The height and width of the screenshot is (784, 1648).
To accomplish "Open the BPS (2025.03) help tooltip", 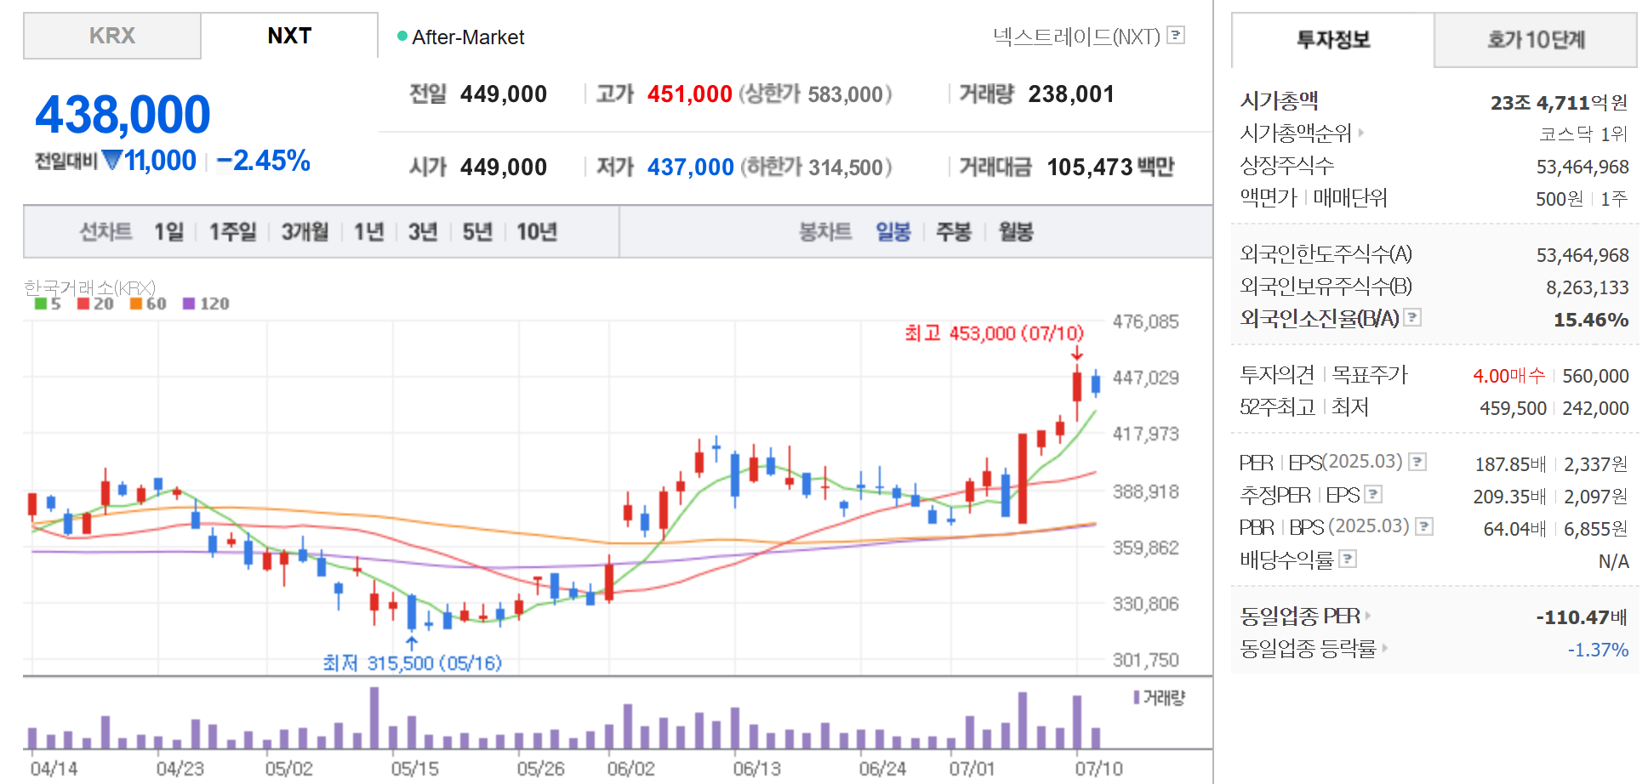I will (1423, 526).
